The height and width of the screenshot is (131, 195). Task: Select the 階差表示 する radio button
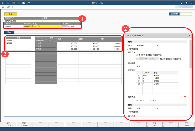point(151,101)
